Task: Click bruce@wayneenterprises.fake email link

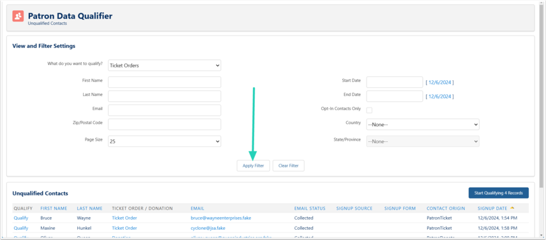Action: (x=221, y=218)
